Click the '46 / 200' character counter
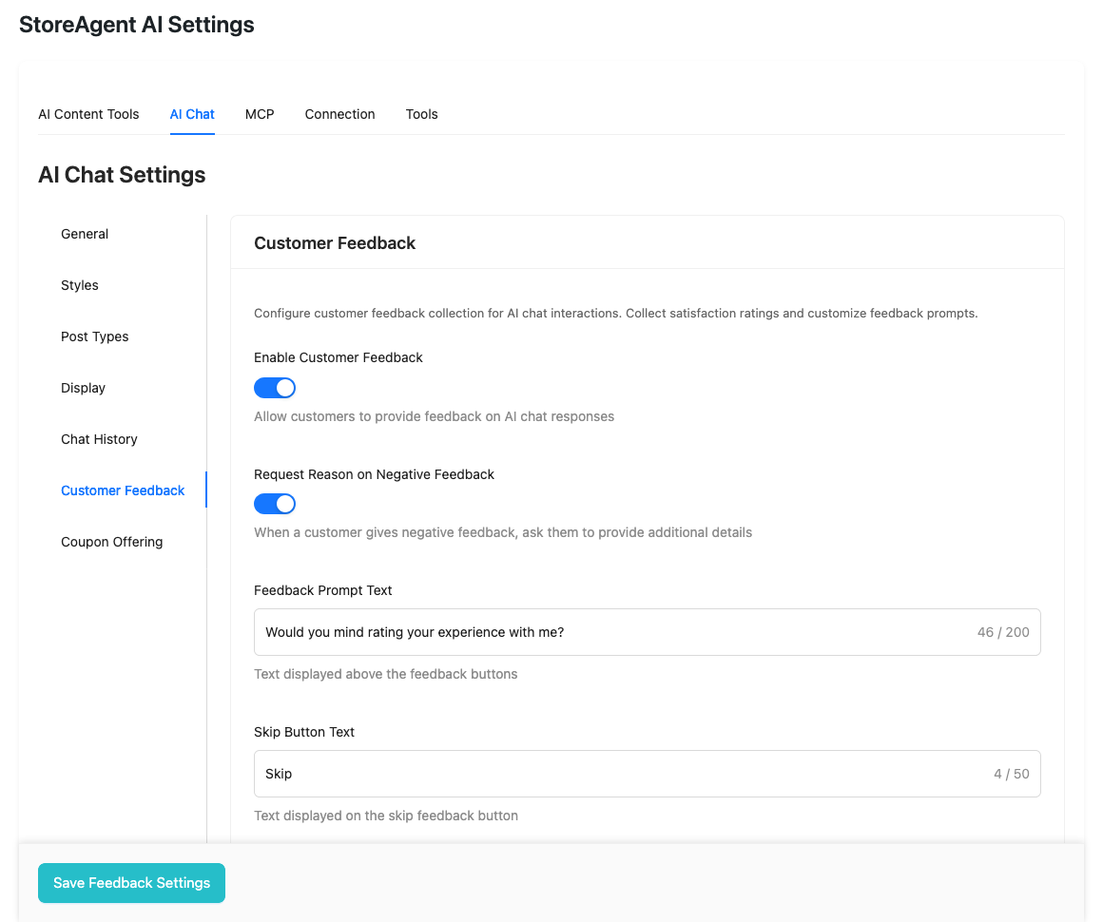Image resolution: width=1103 pixels, height=922 pixels. pyautogui.click(x=1003, y=632)
